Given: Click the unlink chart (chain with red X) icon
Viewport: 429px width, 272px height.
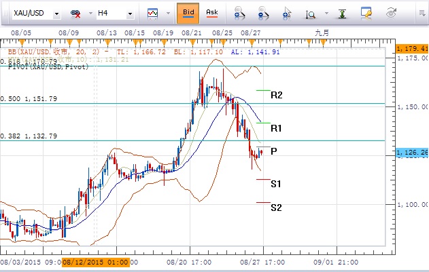Looking at the screenshot, I should tap(75, 14).
